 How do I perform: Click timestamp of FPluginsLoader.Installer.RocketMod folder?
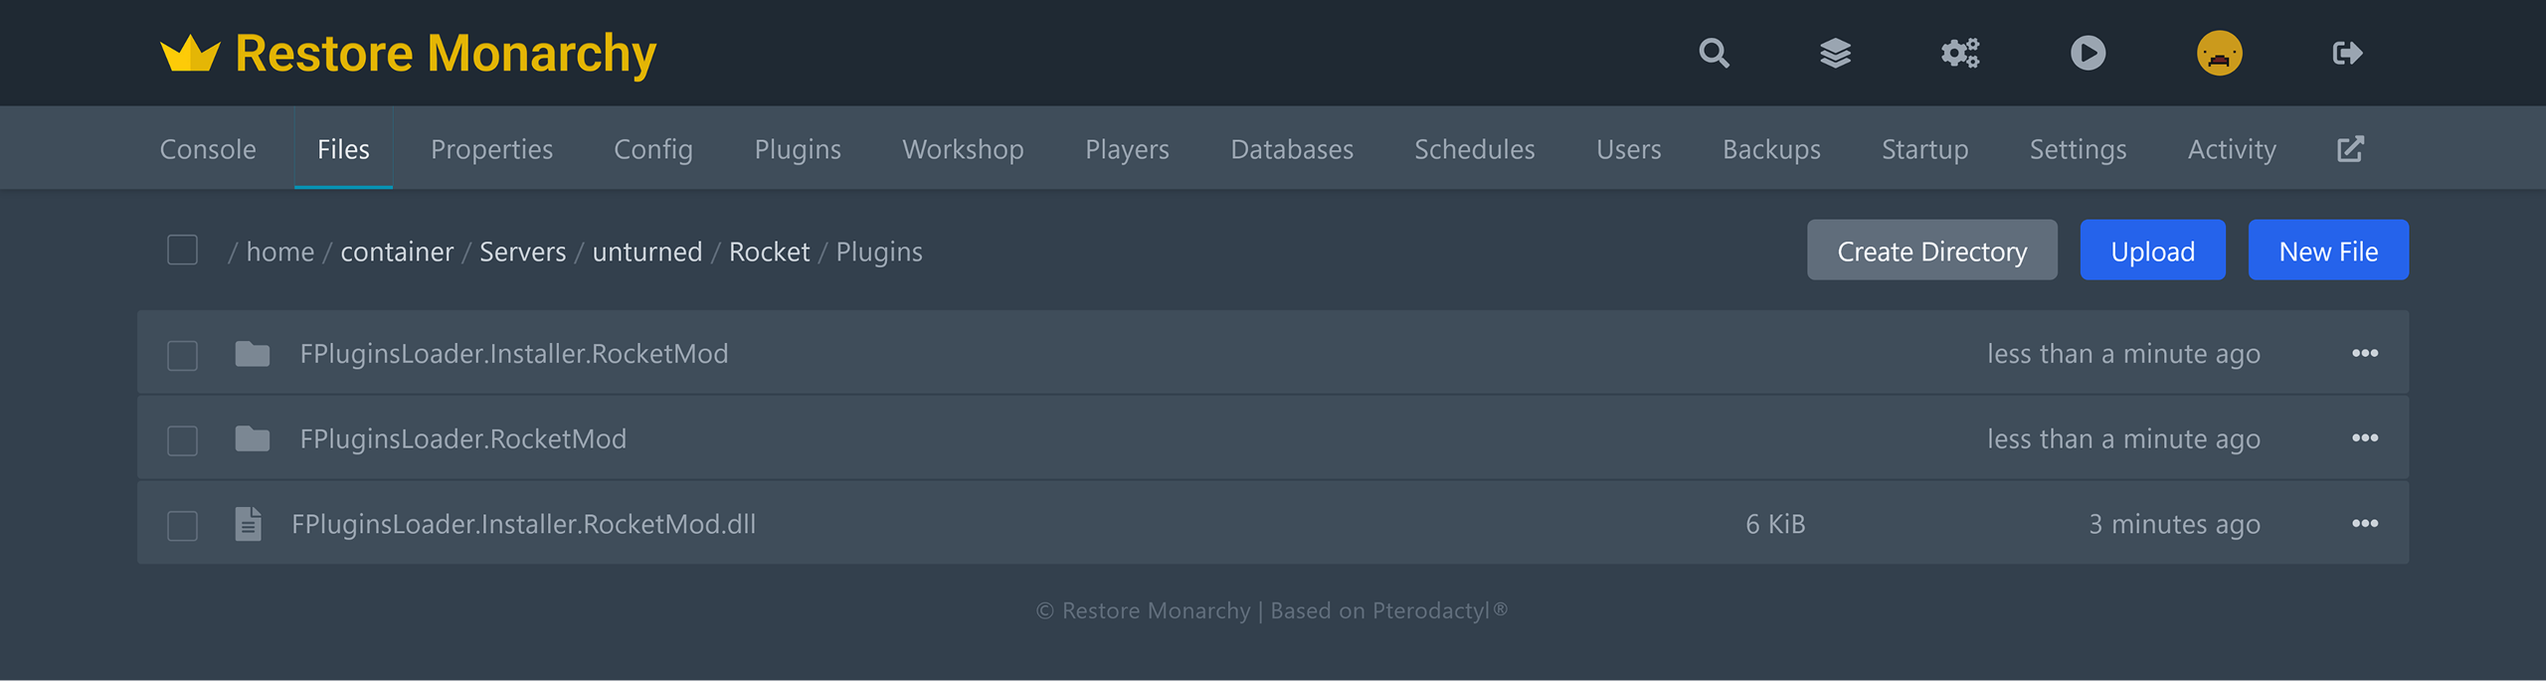[x=2123, y=354]
